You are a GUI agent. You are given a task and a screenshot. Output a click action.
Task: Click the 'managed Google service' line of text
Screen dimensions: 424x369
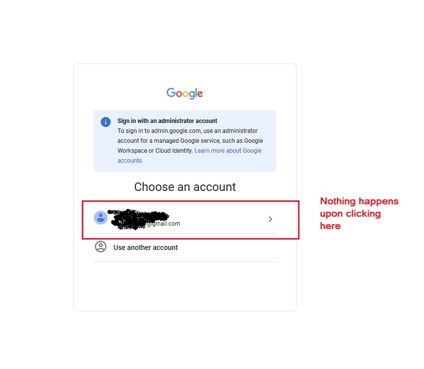coord(190,141)
